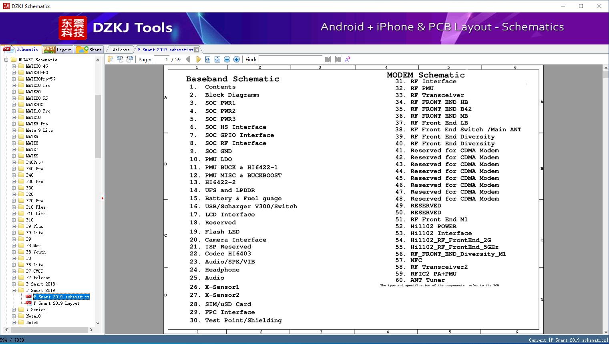Click the PDF icon beside P Smart 2019 schematics
The image size is (609, 344).
[28, 297]
